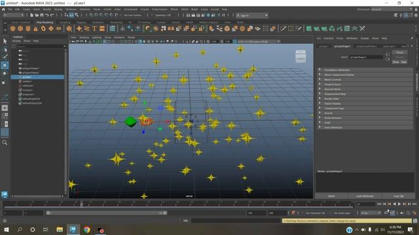Toggle the defaultLightSet checkbox icon in Outliner
The image size is (419, 235).
[x=20, y=99]
